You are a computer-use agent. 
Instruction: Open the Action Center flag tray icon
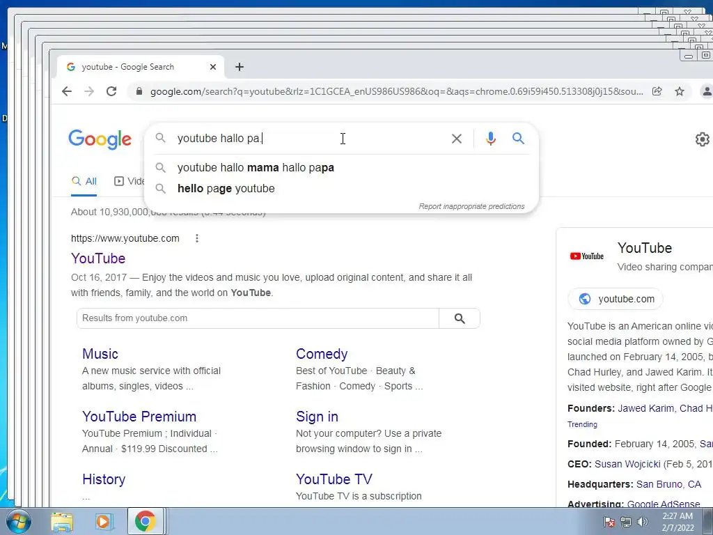tap(609, 521)
